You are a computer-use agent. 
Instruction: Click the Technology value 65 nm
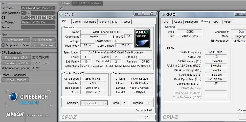[87, 46]
